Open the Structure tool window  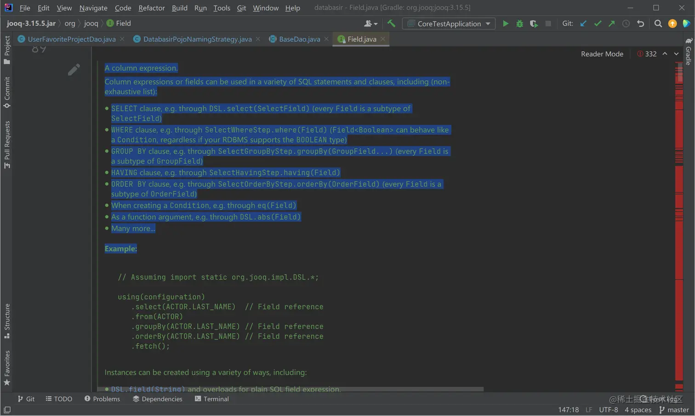click(x=7, y=321)
